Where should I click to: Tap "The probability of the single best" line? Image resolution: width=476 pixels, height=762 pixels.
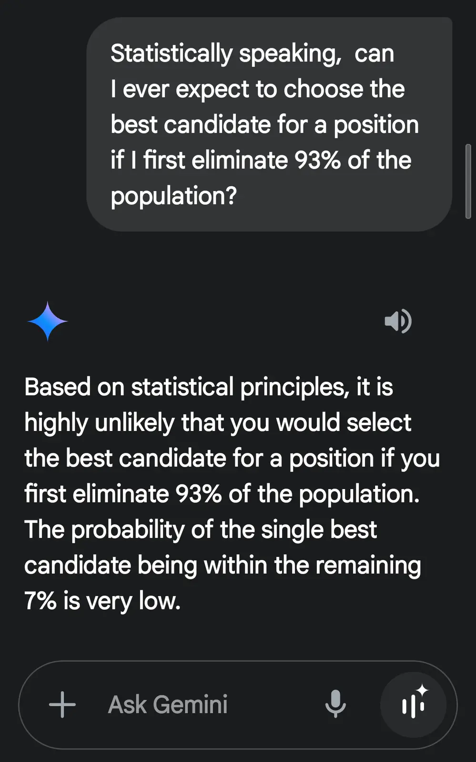pyautogui.click(x=200, y=530)
